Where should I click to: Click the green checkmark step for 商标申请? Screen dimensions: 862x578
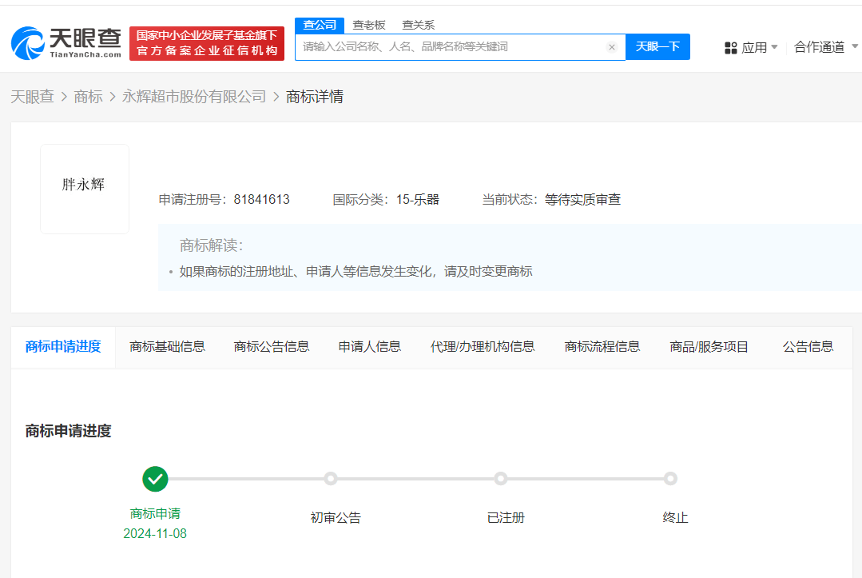coord(155,479)
